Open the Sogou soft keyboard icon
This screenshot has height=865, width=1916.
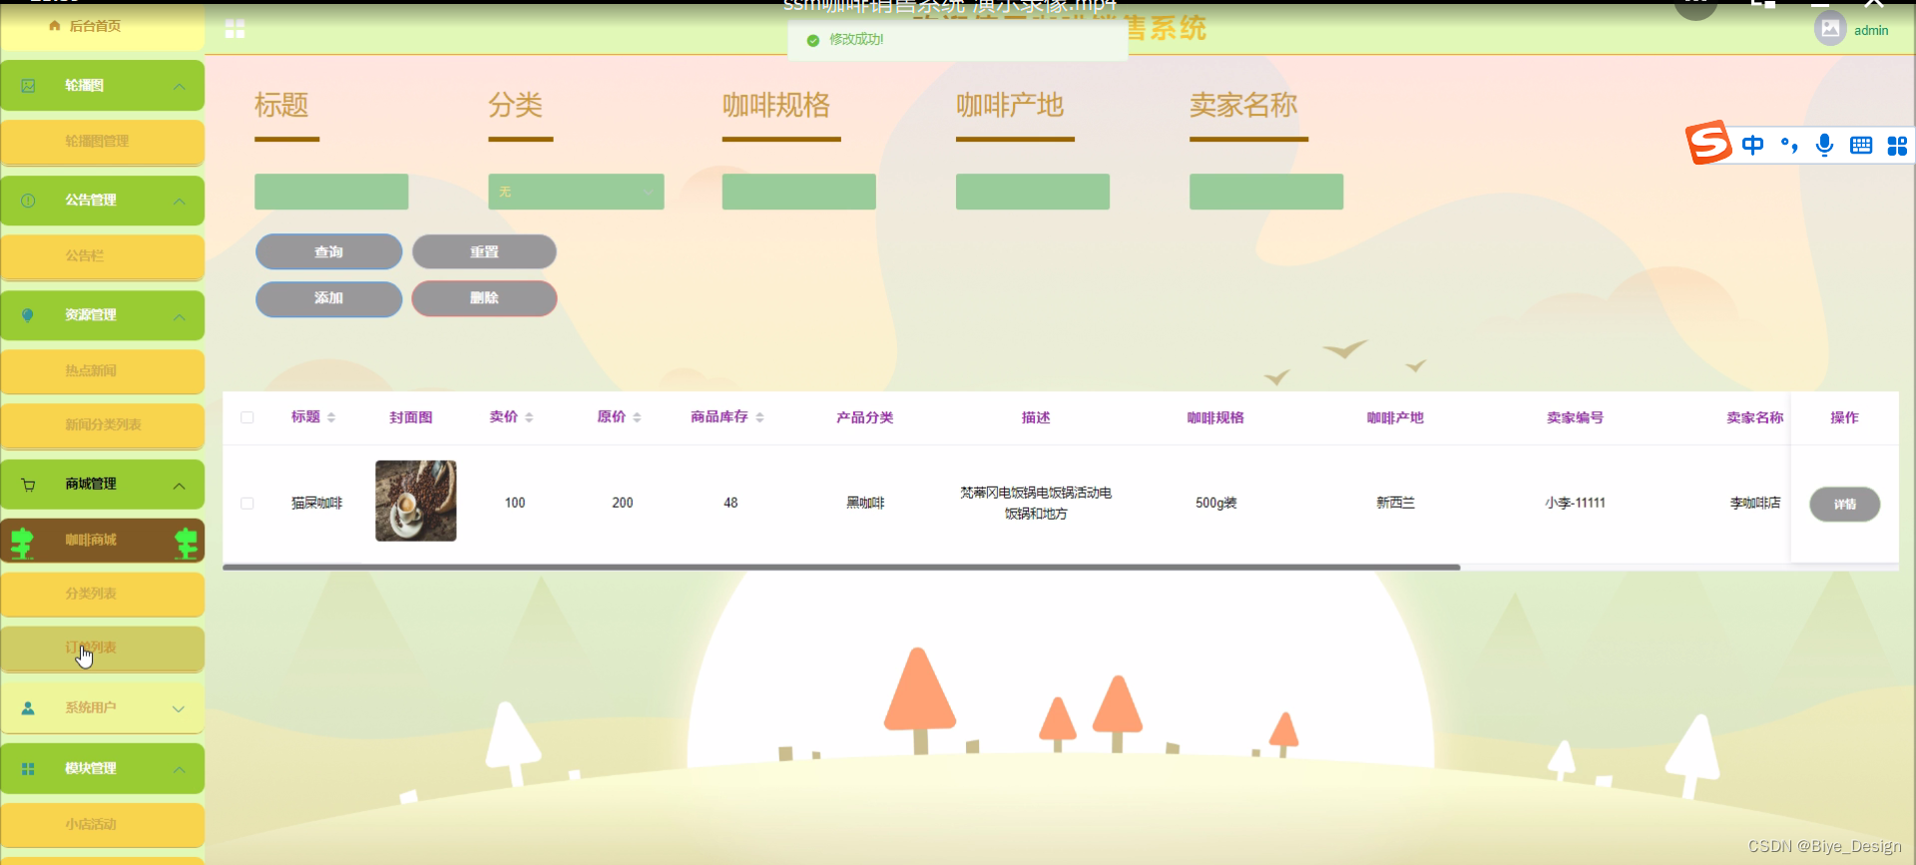point(1861,146)
